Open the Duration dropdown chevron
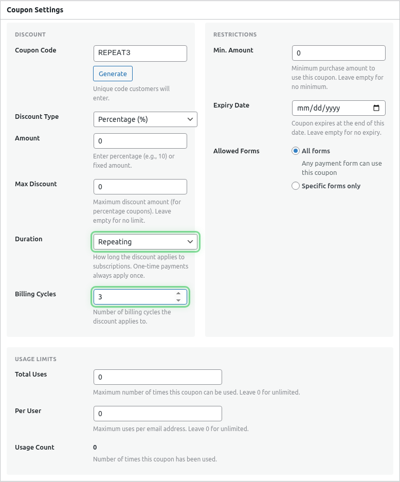 [x=190, y=241]
